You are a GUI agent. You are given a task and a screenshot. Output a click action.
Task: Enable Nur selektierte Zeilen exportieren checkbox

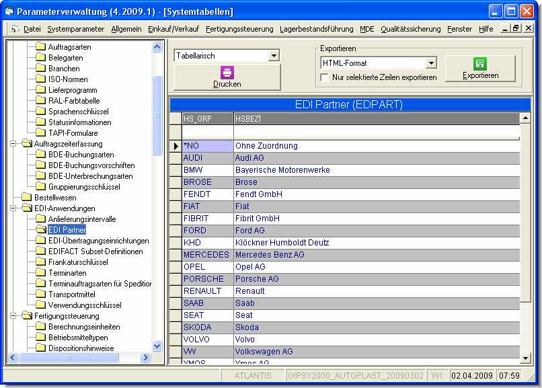click(324, 77)
